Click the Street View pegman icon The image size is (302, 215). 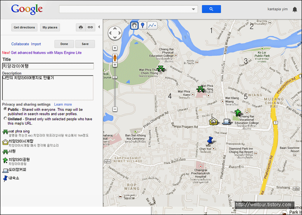click(115, 58)
